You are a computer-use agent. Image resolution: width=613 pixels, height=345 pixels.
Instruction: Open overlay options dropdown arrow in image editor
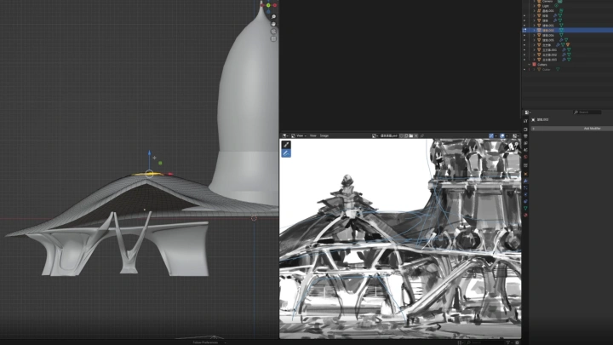click(507, 135)
